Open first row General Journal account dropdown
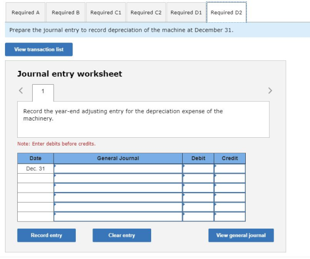This screenshot has width=310, height=259. click(118, 169)
